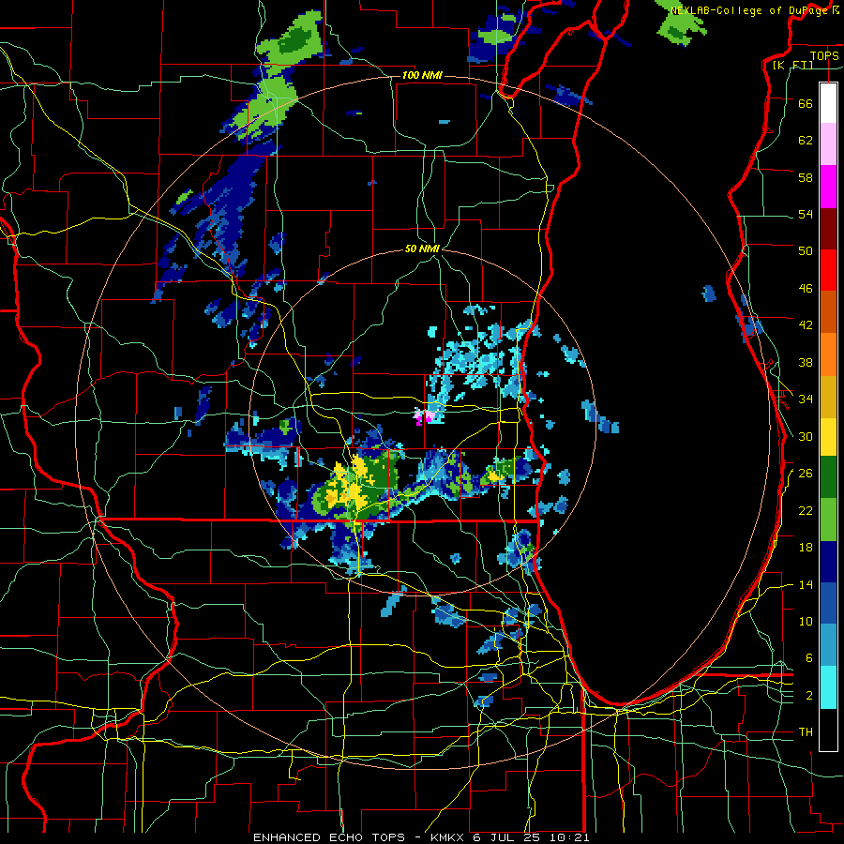This screenshot has height=844, width=844.
Task: Pick the navy blue legend swatch
Action: click(828, 562)
